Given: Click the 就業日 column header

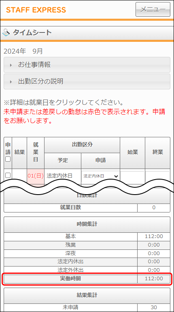Looking at the screenshot, I should [36, 153].
